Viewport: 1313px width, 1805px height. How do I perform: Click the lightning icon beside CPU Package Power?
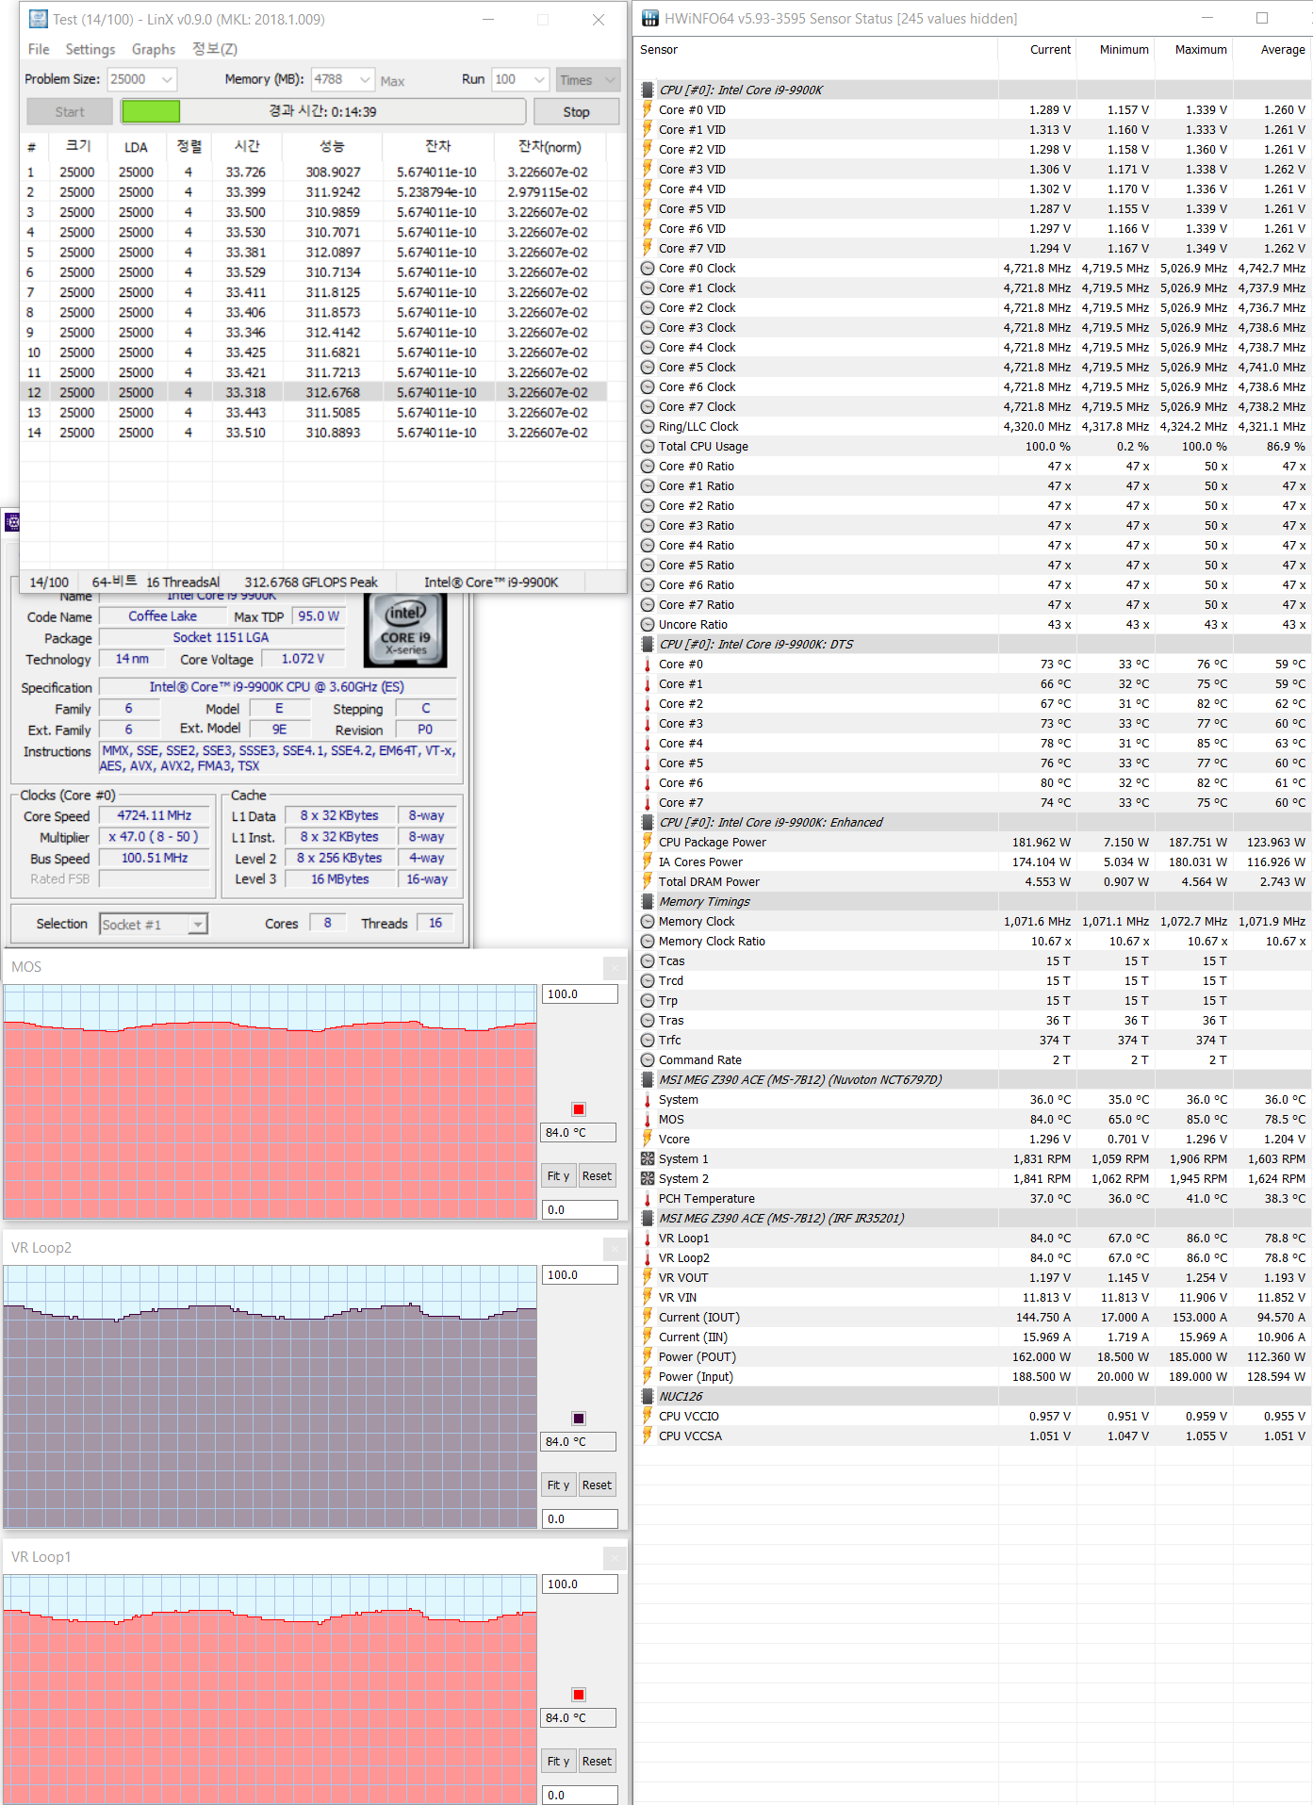pos(648,843)
